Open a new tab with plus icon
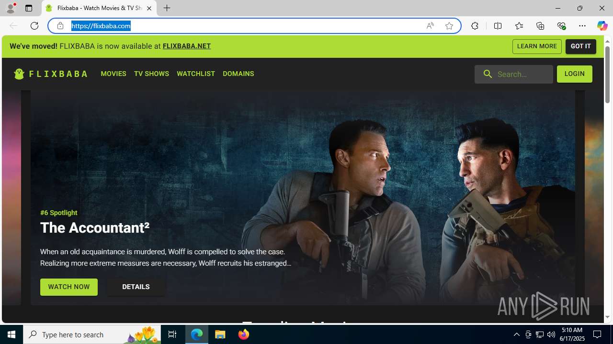Image resolution: width=613 pixels, height=344 pixels. (167, 8)
